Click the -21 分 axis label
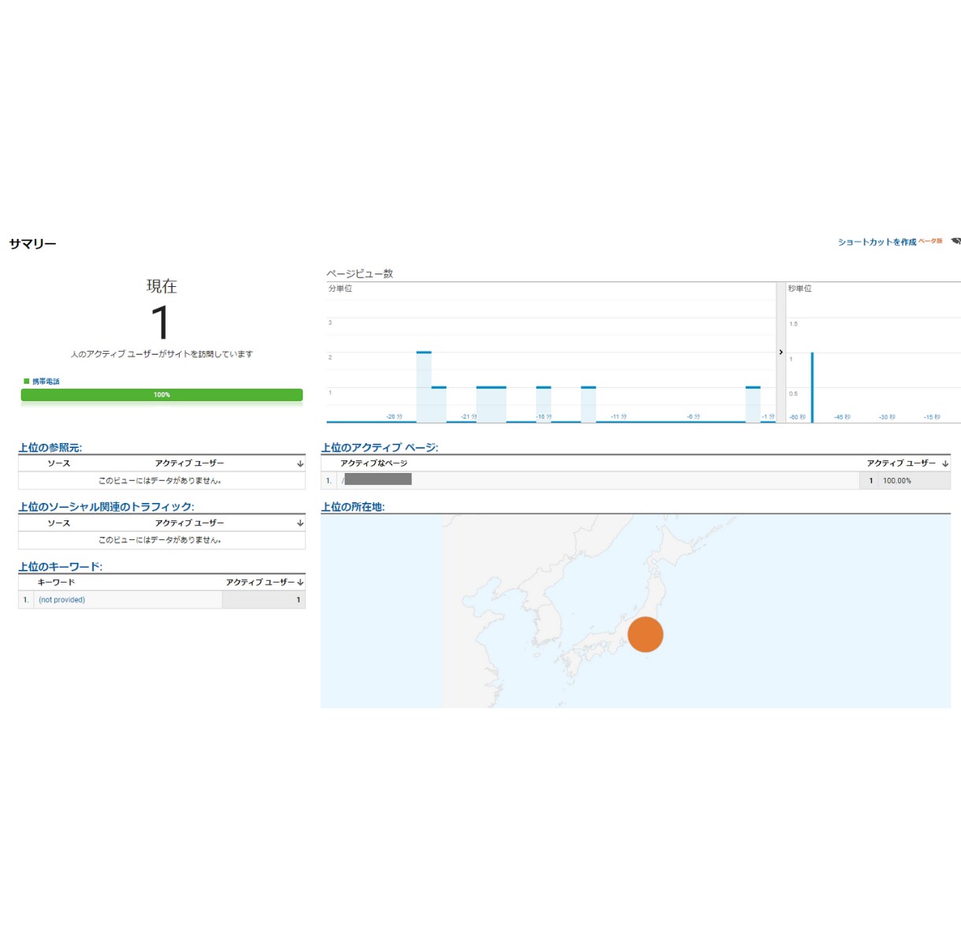This screenshot has height=946, width=961. [x=469, y=417]
